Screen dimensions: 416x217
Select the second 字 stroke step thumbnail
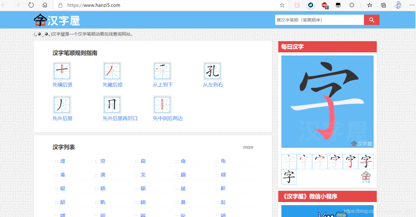[304, 162]
